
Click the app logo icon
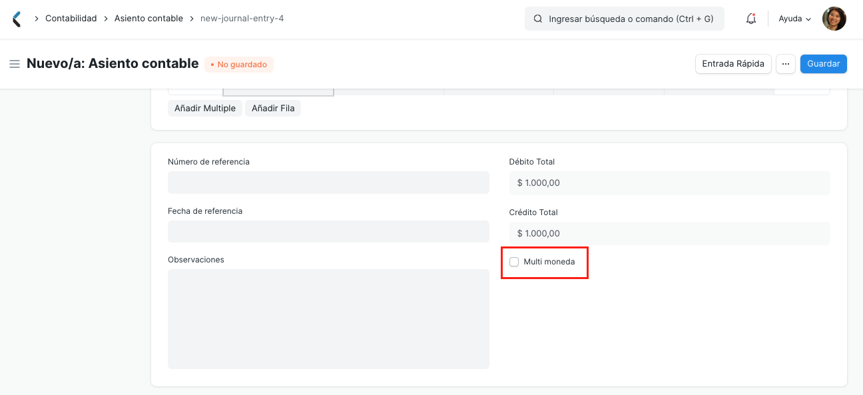(17, 19)
